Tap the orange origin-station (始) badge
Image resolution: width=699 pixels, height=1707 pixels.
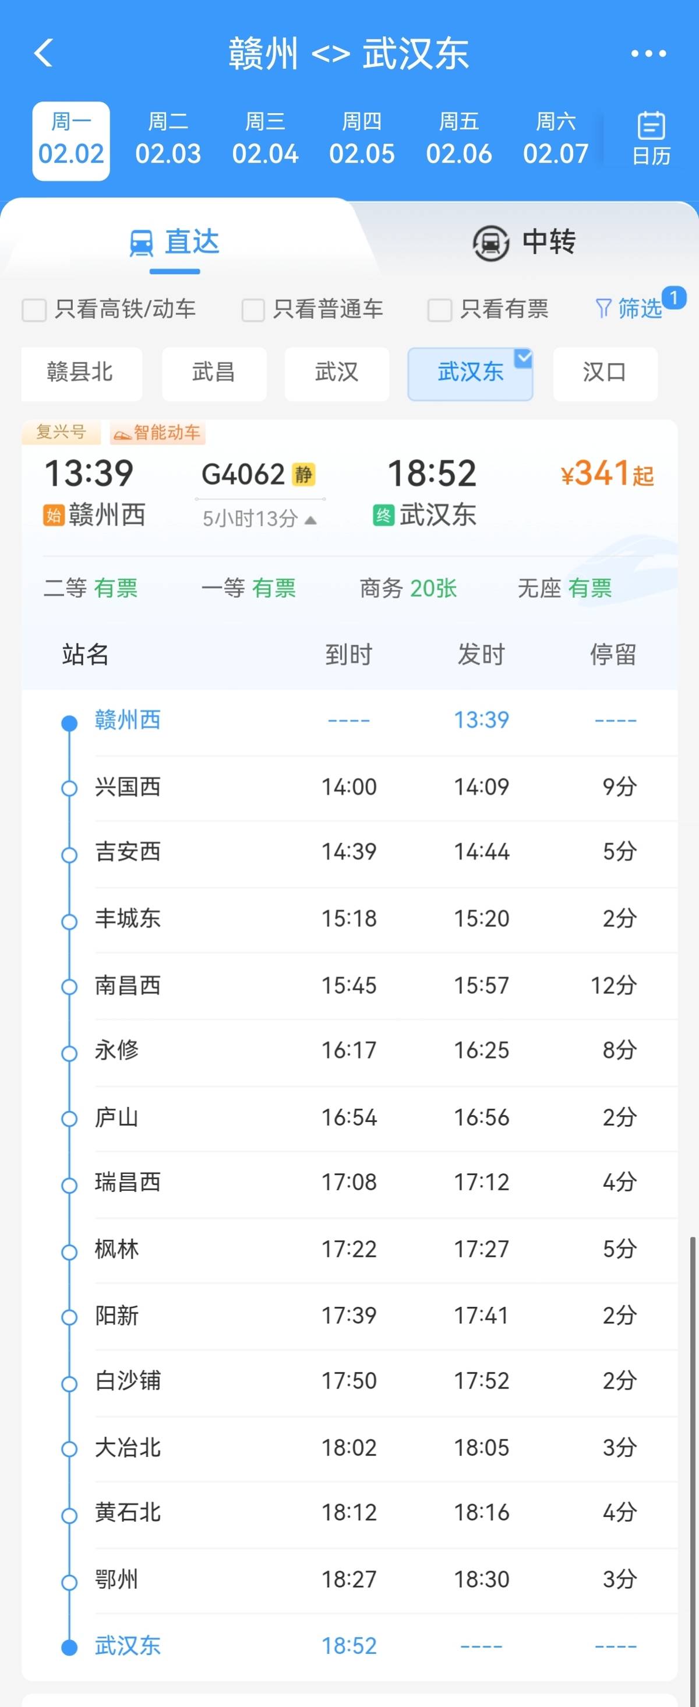[53, 515]
